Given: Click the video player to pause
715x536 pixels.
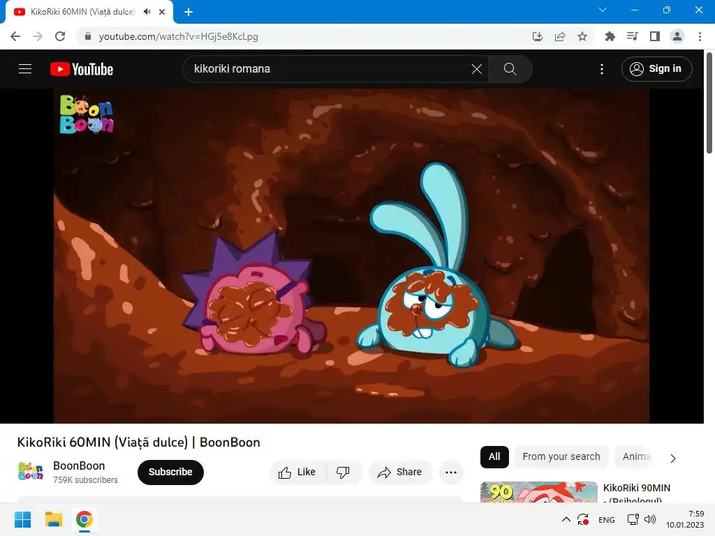Looking at the screenshot, I should [x=351, y=255].
